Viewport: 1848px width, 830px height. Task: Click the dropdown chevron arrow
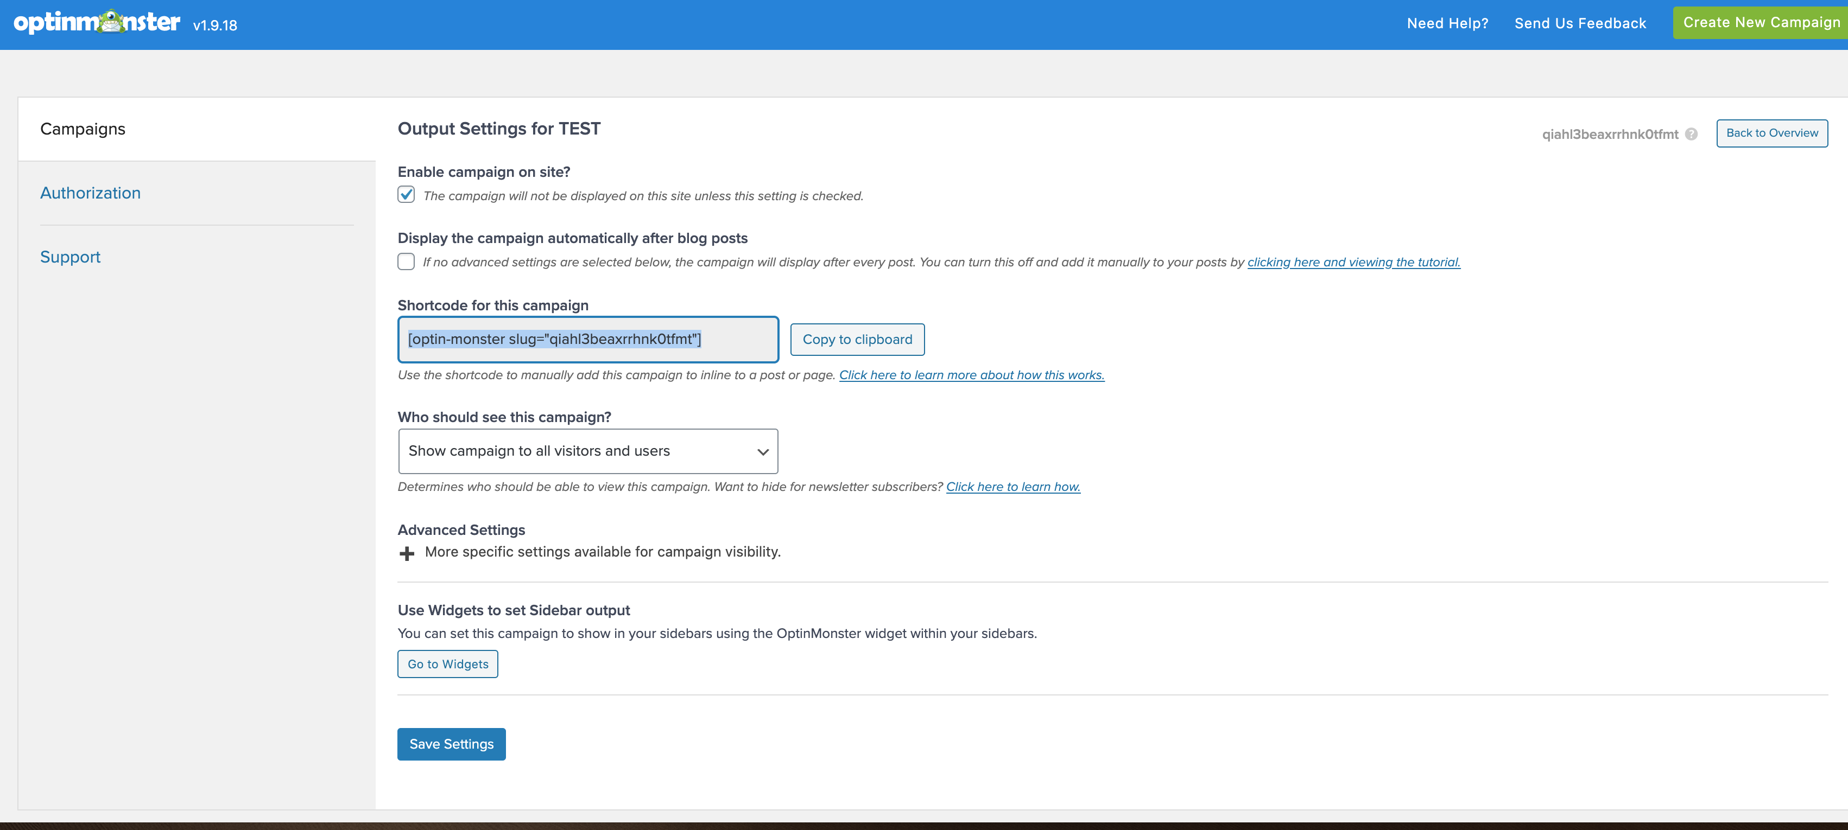[x=763, y=451]
